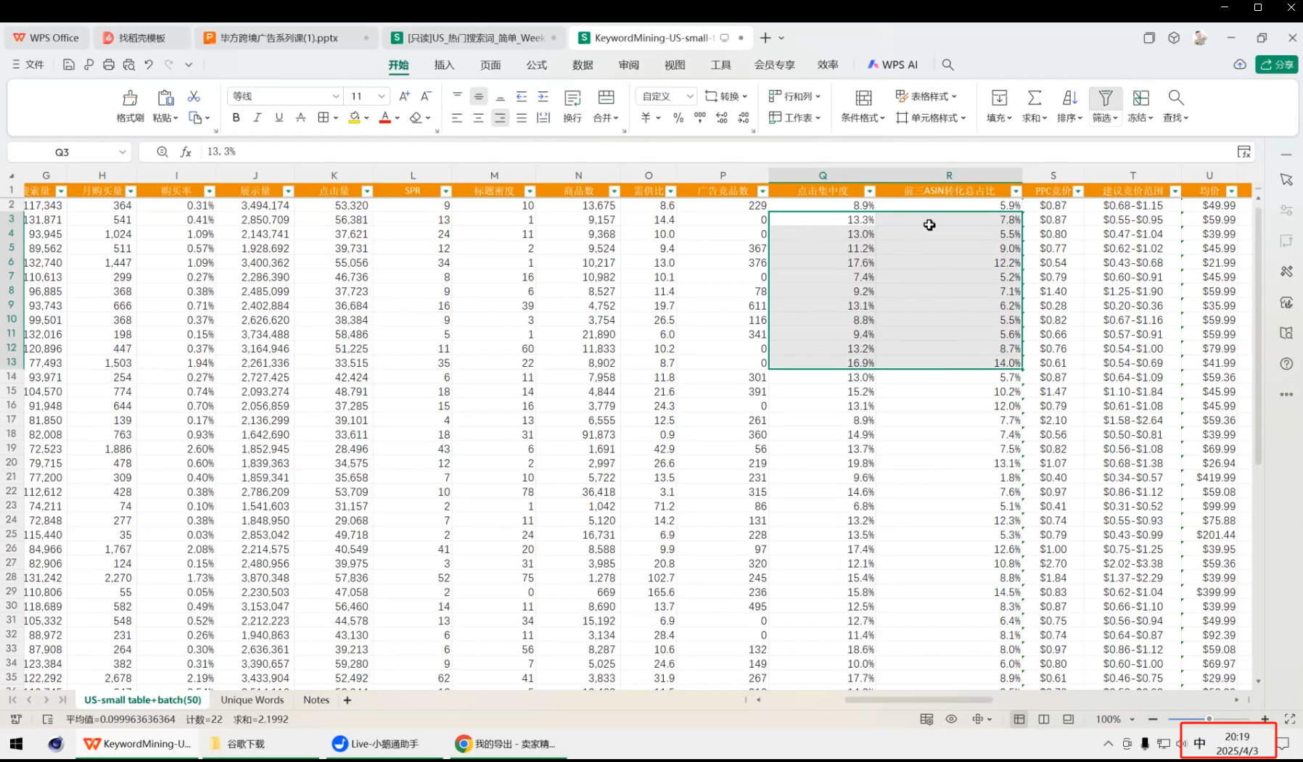Toggle italic formatting
This screenshot has height=762, width=1303.
(257, 118)
